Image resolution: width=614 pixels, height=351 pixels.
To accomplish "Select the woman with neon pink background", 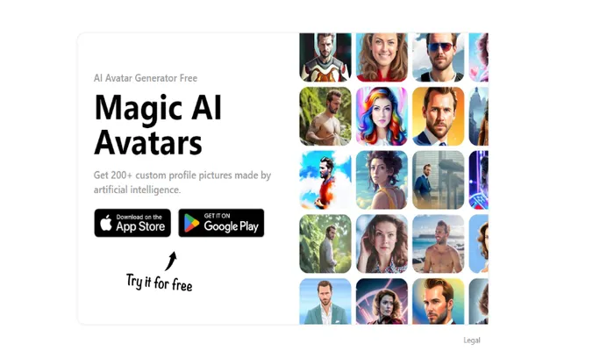I will tap(382, 301).
